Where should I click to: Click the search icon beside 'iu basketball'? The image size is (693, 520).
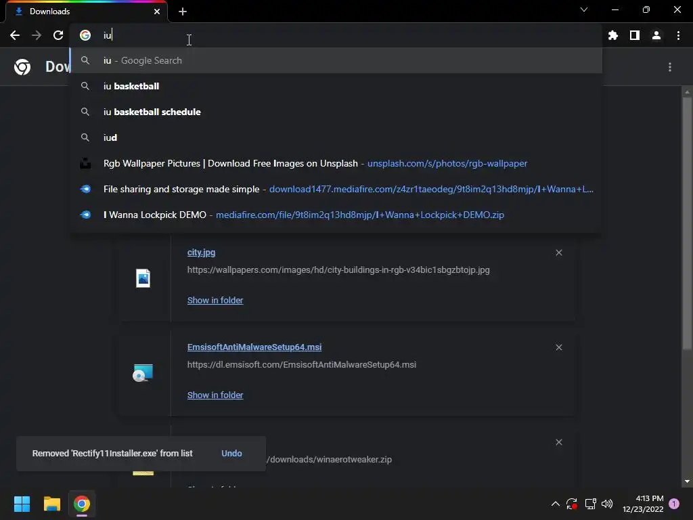coord(85,86)
